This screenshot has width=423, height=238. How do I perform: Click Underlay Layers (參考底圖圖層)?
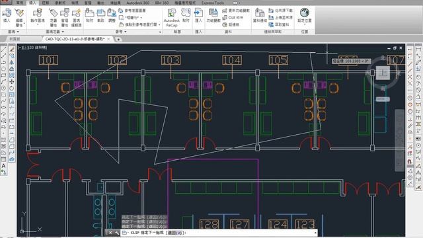click(x=132, y=11)
